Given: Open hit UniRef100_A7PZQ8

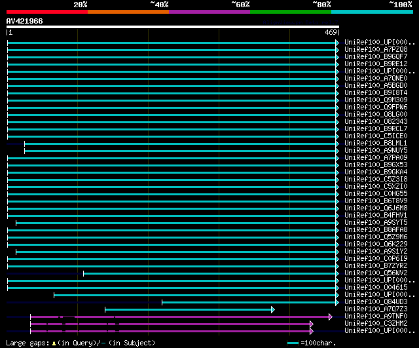Looking at the screenshot, I should (x=376, y=50).
